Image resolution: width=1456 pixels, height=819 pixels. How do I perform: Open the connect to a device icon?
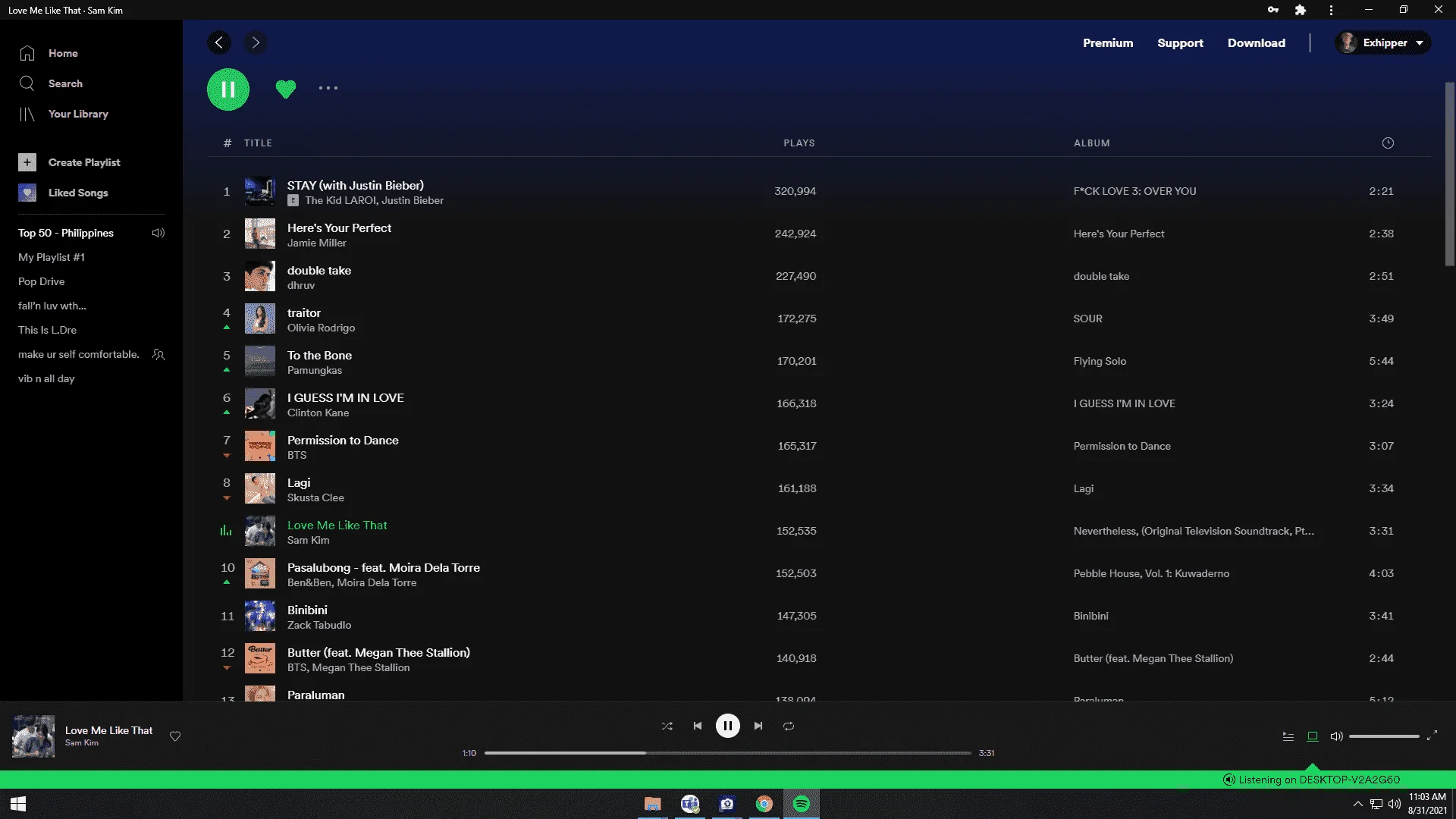coord(1313,736)
